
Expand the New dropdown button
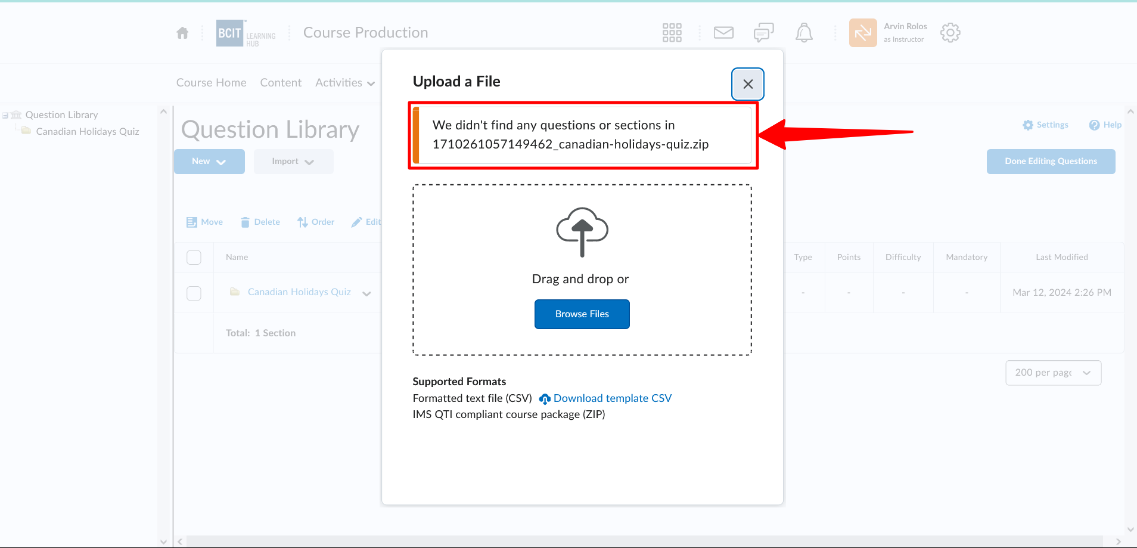209,162
